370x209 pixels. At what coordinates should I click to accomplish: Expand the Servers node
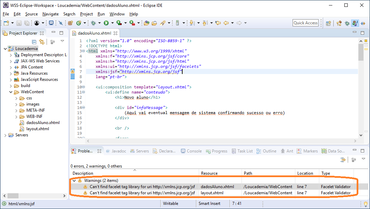point(5,135)
